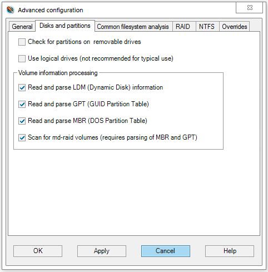Show the Overrides tab
This screenshot has width=268, height=272.
pos(235,27)
